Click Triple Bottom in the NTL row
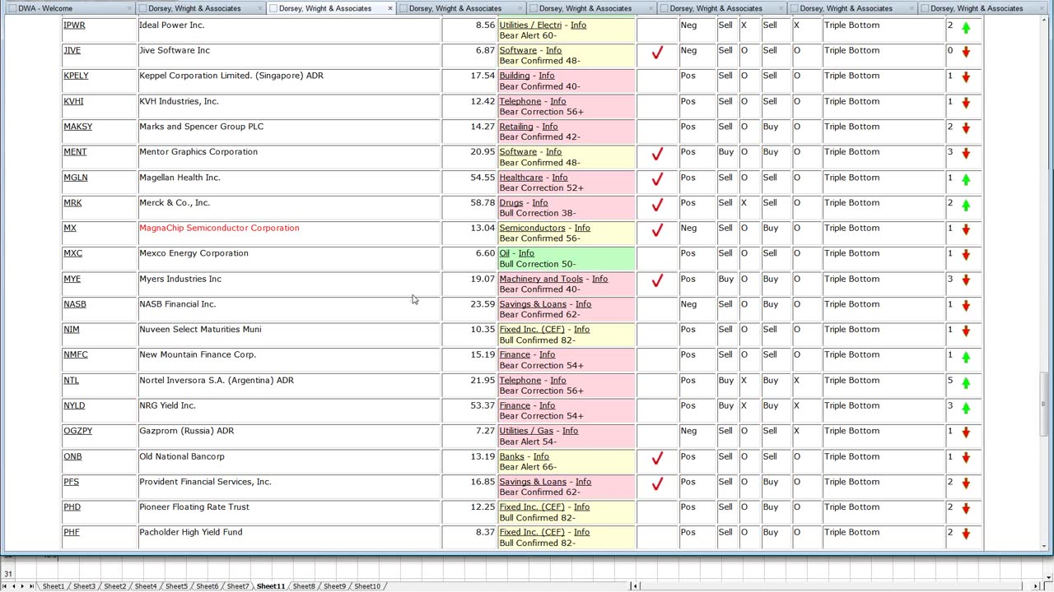Viewport: 1054px width, 592px height. [851, 380]
